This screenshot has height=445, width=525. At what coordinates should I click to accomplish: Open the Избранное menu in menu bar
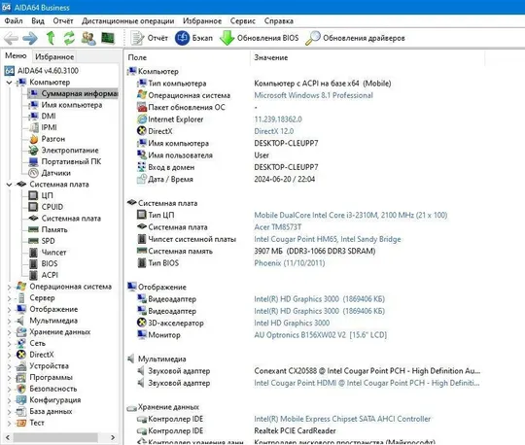click(x=202, y=21)
